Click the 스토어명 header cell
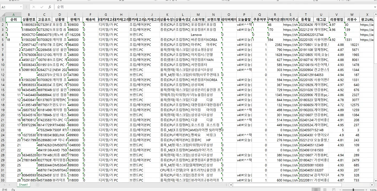 coord(198,20)
